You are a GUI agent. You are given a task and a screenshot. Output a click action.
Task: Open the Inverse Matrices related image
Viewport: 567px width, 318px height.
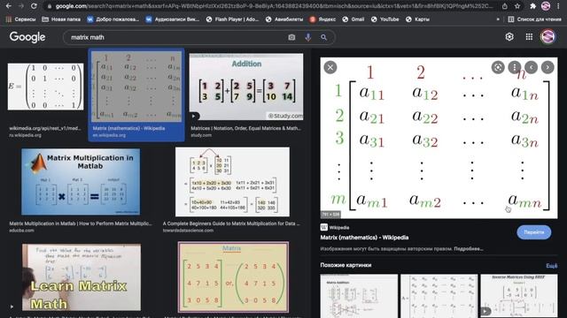tap(519, 296)
